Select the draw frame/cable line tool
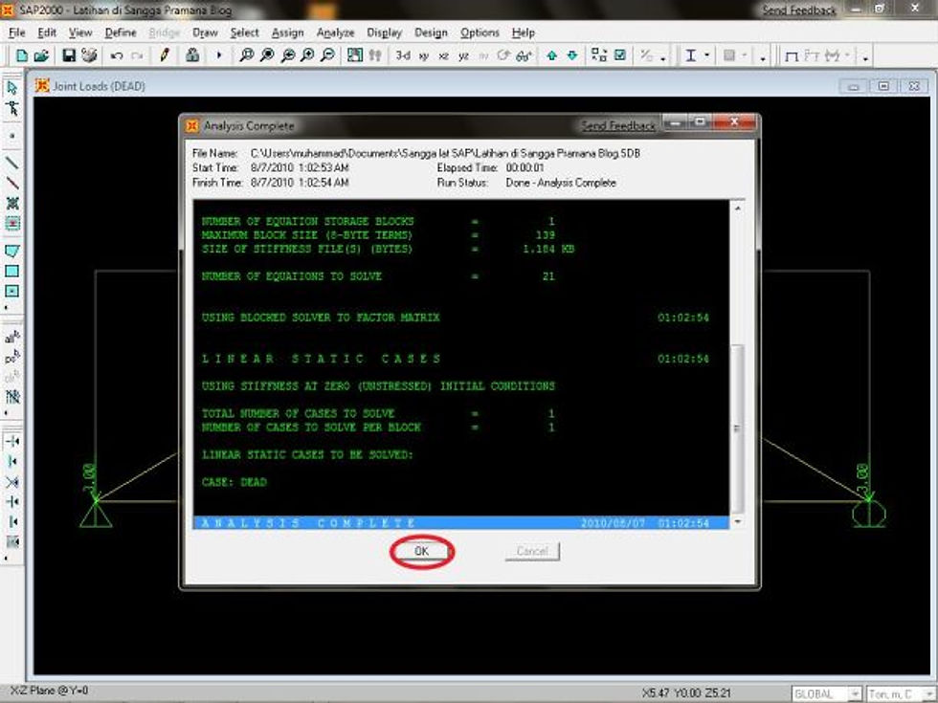 11,163
